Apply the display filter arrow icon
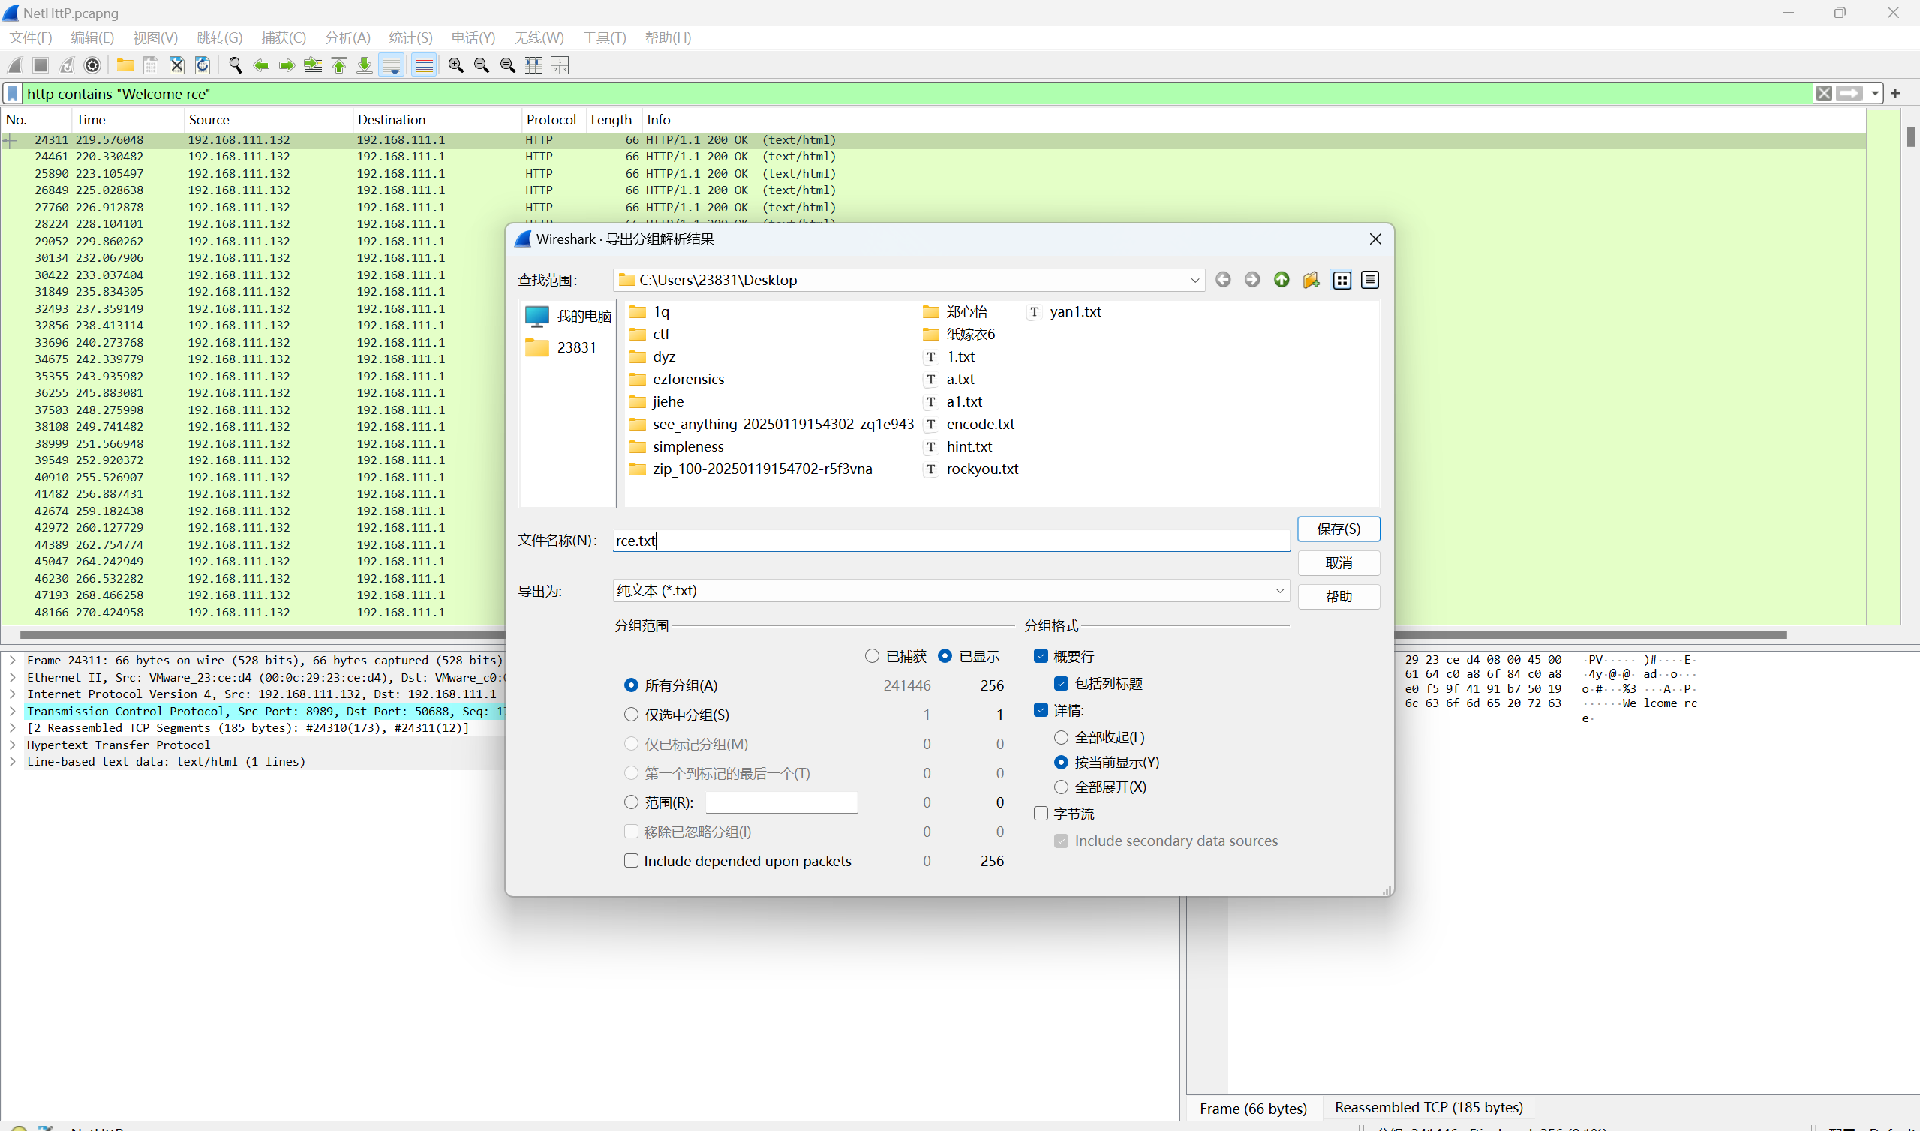1920x1131 pixels. click(x=1850, y=93)
